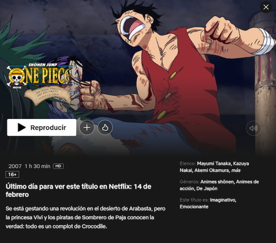This screenshot has height=243, width=276.
Task: Click the One Piece movie logo
Action: (39, 83)
